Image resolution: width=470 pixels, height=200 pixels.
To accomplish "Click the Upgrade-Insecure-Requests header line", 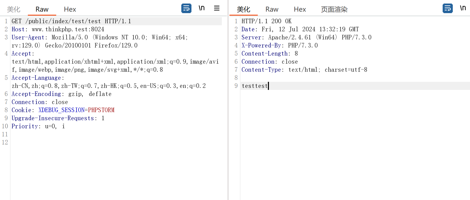I will (x=58, y=118).
